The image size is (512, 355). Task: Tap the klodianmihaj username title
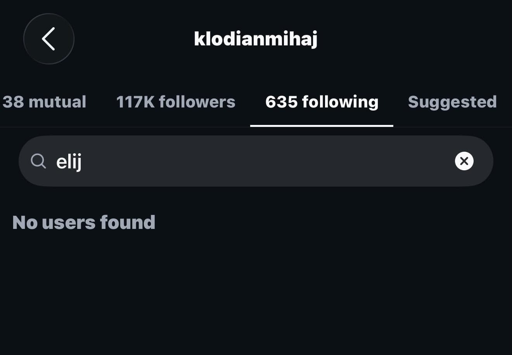pos(256,39)
